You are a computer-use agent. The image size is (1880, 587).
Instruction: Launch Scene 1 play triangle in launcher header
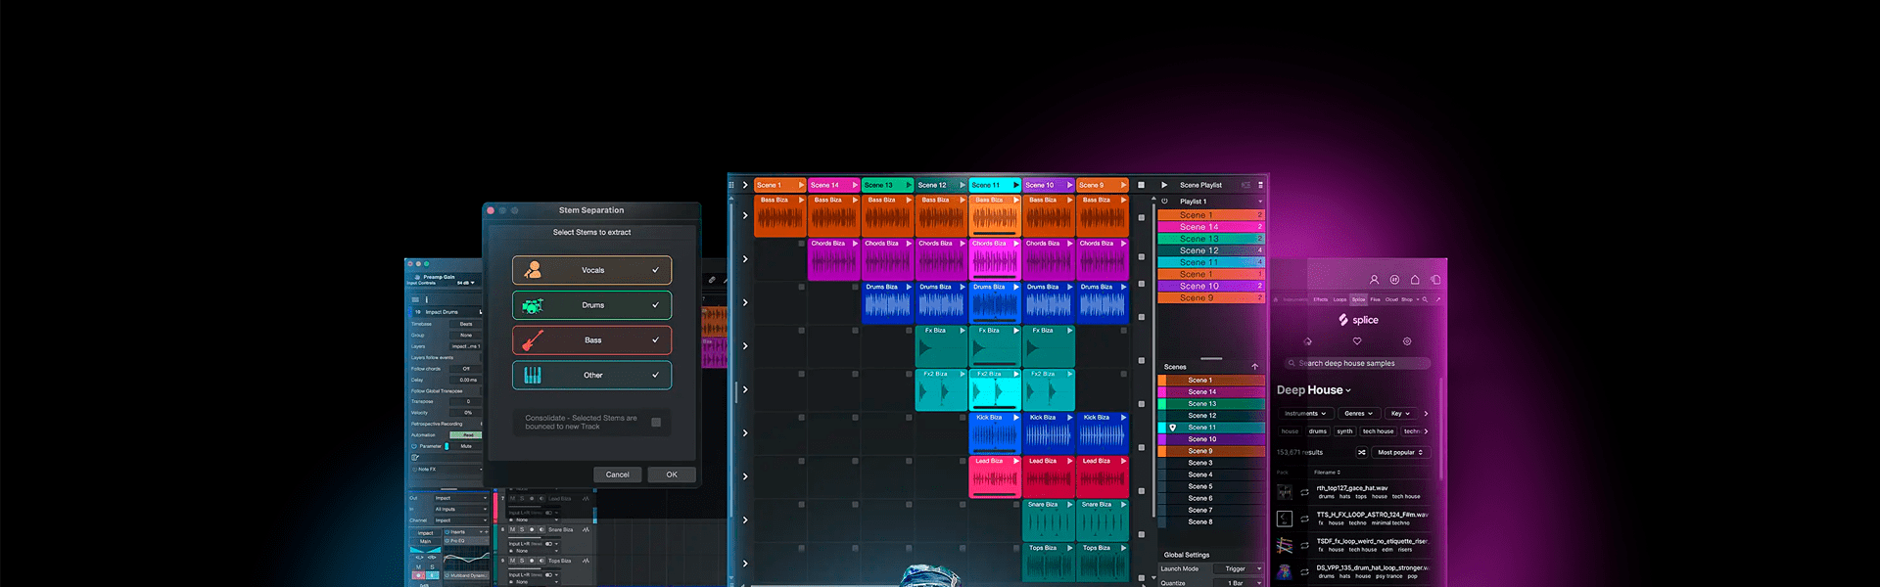[x=801, y=185]
